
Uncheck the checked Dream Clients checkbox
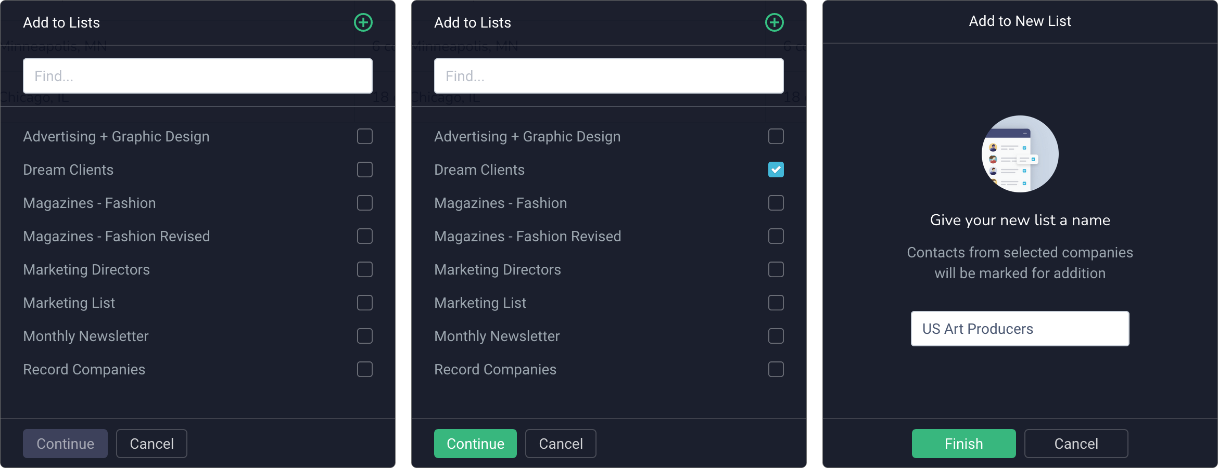776,170
